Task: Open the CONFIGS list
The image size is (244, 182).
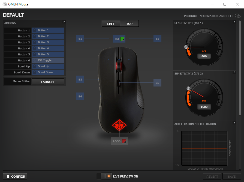Action: point(15,177)
